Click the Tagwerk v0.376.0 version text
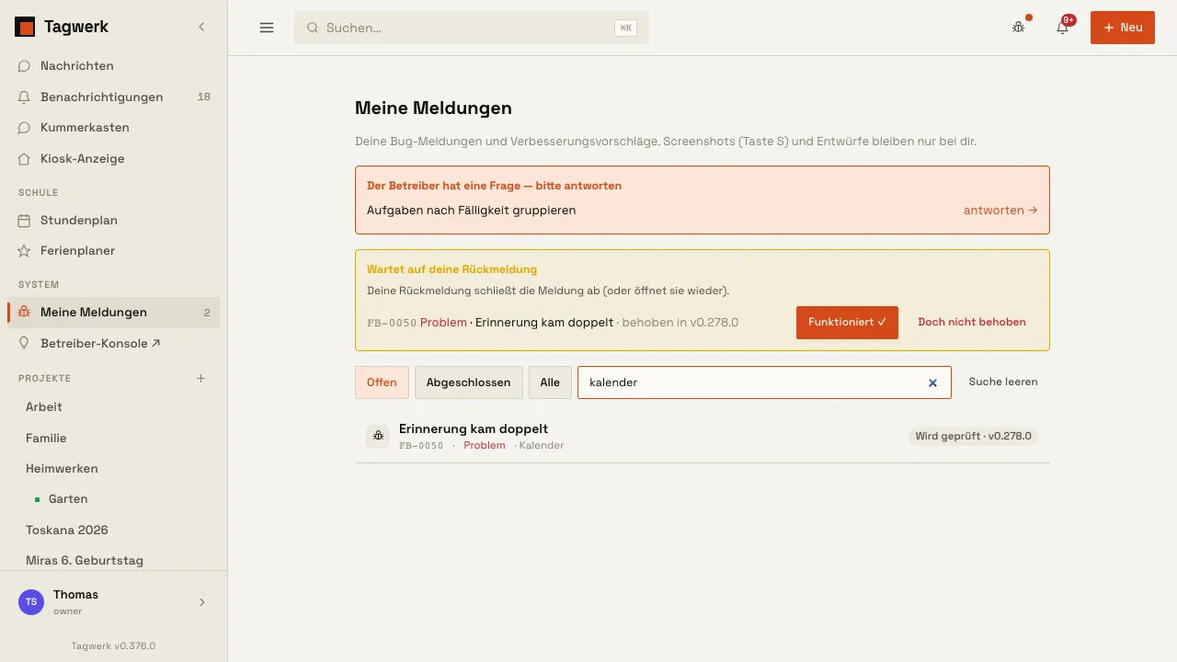1177x662 pixels. [x=113, y=646]
